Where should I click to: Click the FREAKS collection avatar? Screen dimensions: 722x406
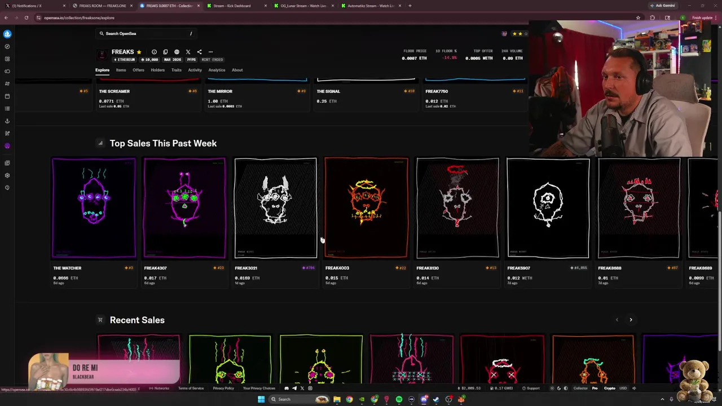[102, 55]
